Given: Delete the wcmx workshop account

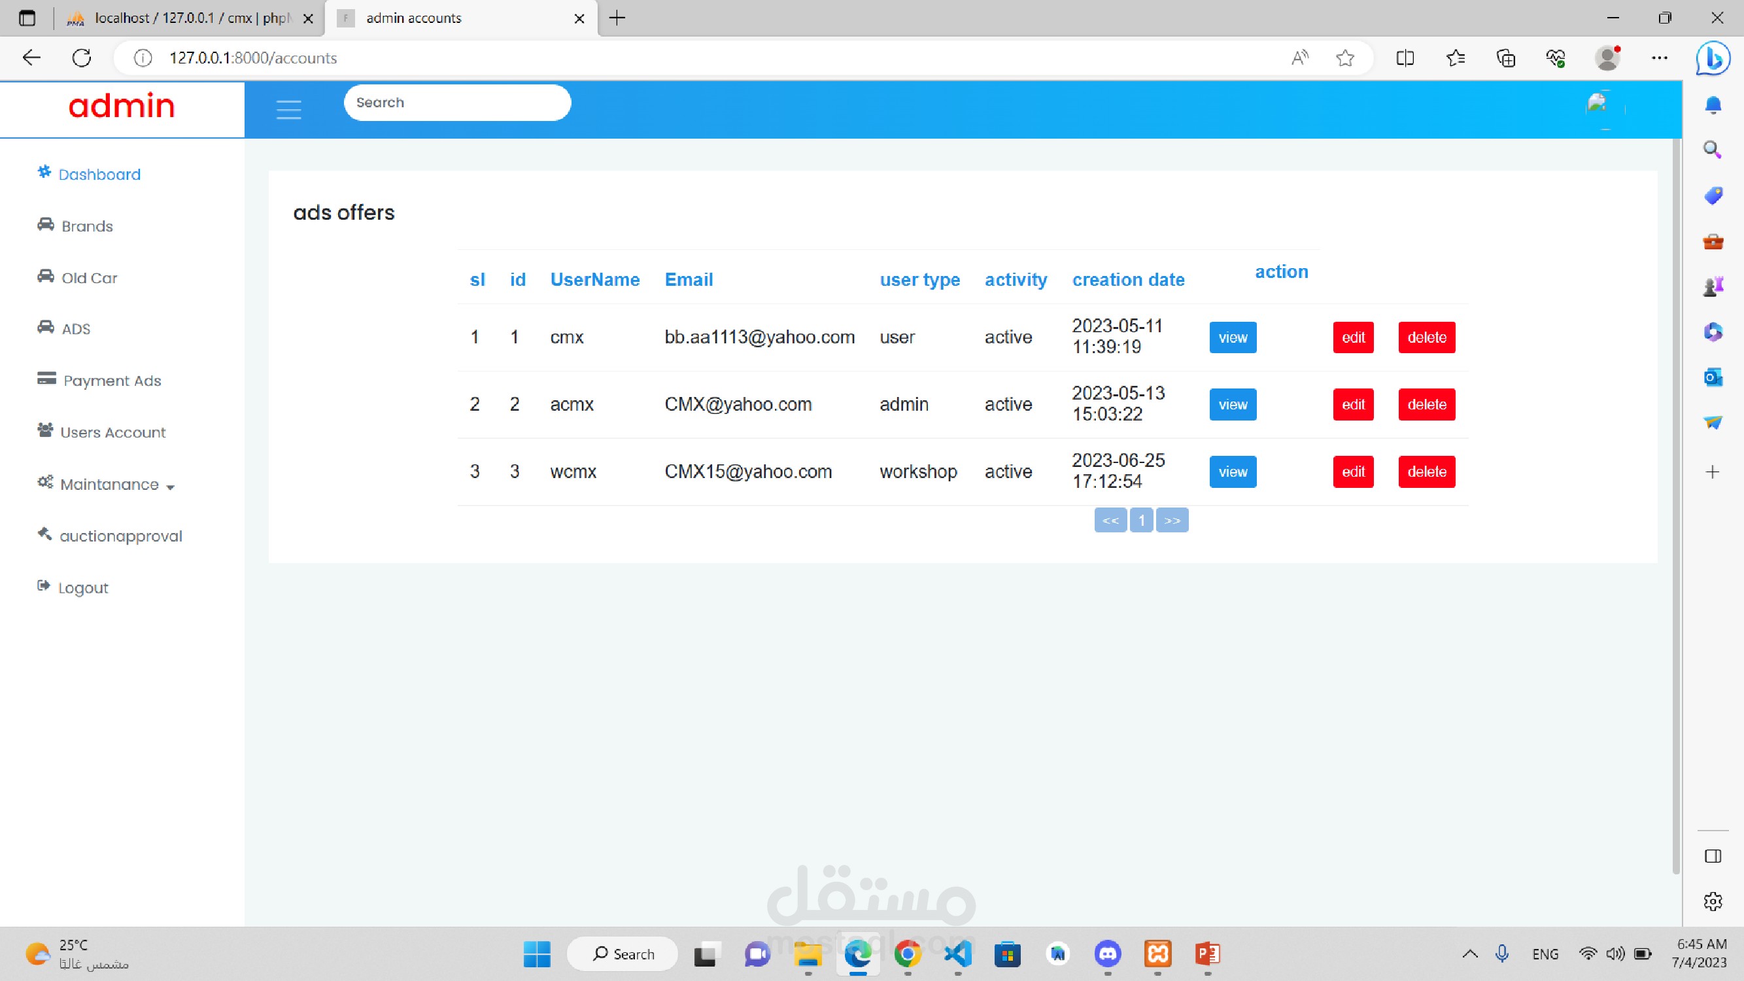Looking at the screenshot, I should 1426,472.
